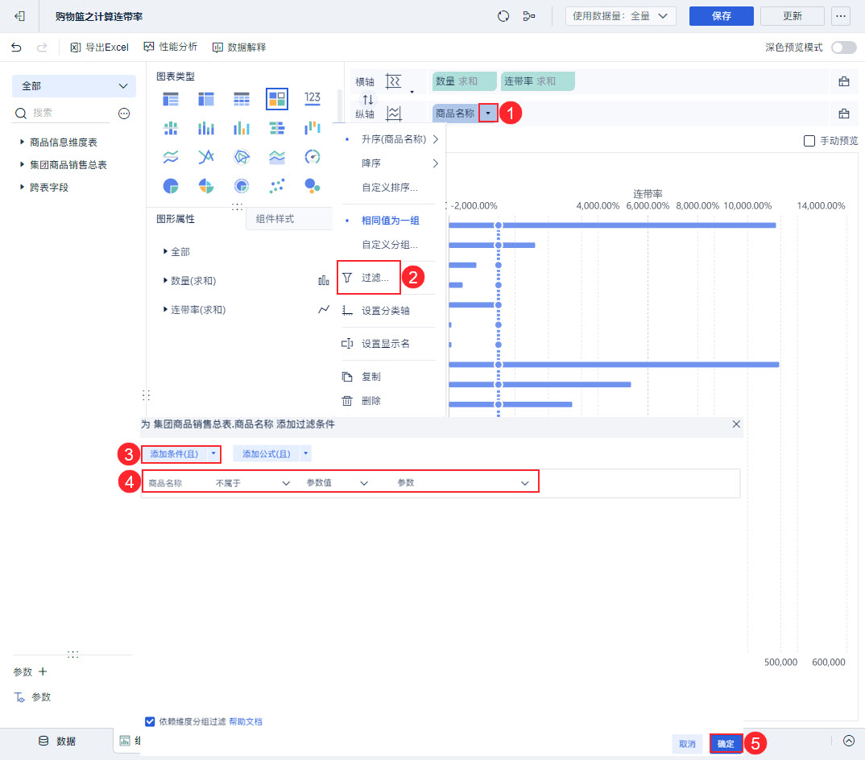The image size is (865, 760).
Task: Open 数据解释 data explanation
Action: 239,47
